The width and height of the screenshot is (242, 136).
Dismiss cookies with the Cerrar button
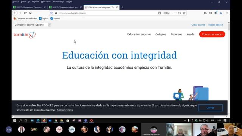[210, 108]
